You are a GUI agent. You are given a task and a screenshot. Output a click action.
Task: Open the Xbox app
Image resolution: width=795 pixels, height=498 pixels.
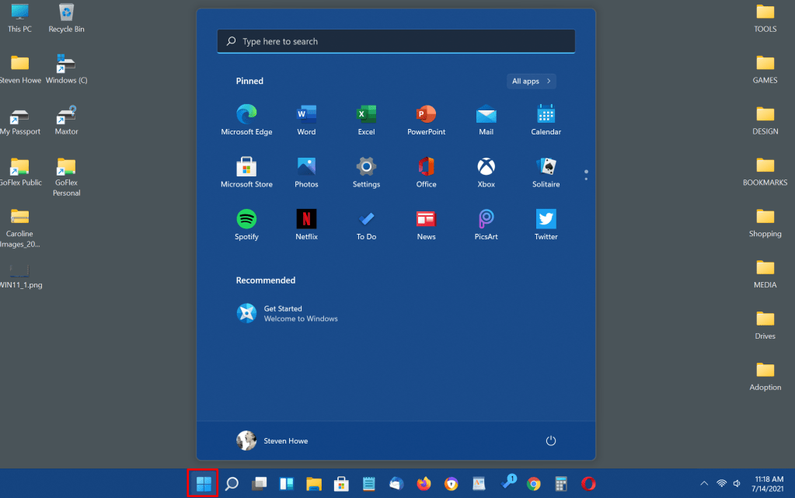(486, 167)
